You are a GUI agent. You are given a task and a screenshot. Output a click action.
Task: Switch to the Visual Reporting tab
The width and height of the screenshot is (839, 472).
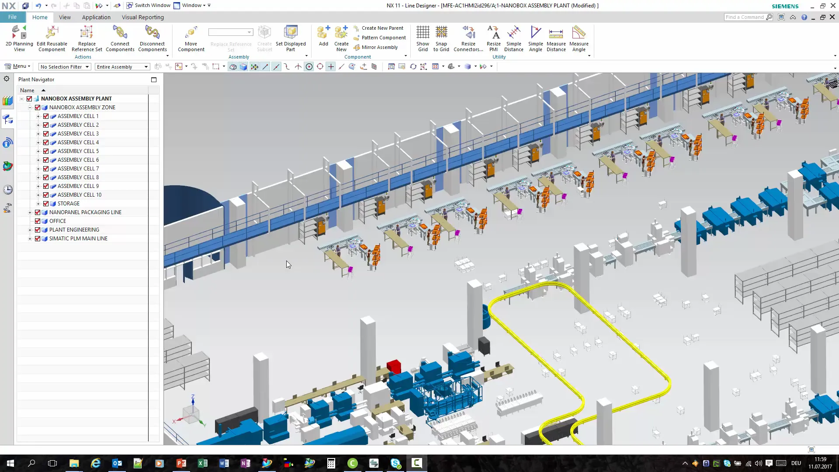[142, 17]
